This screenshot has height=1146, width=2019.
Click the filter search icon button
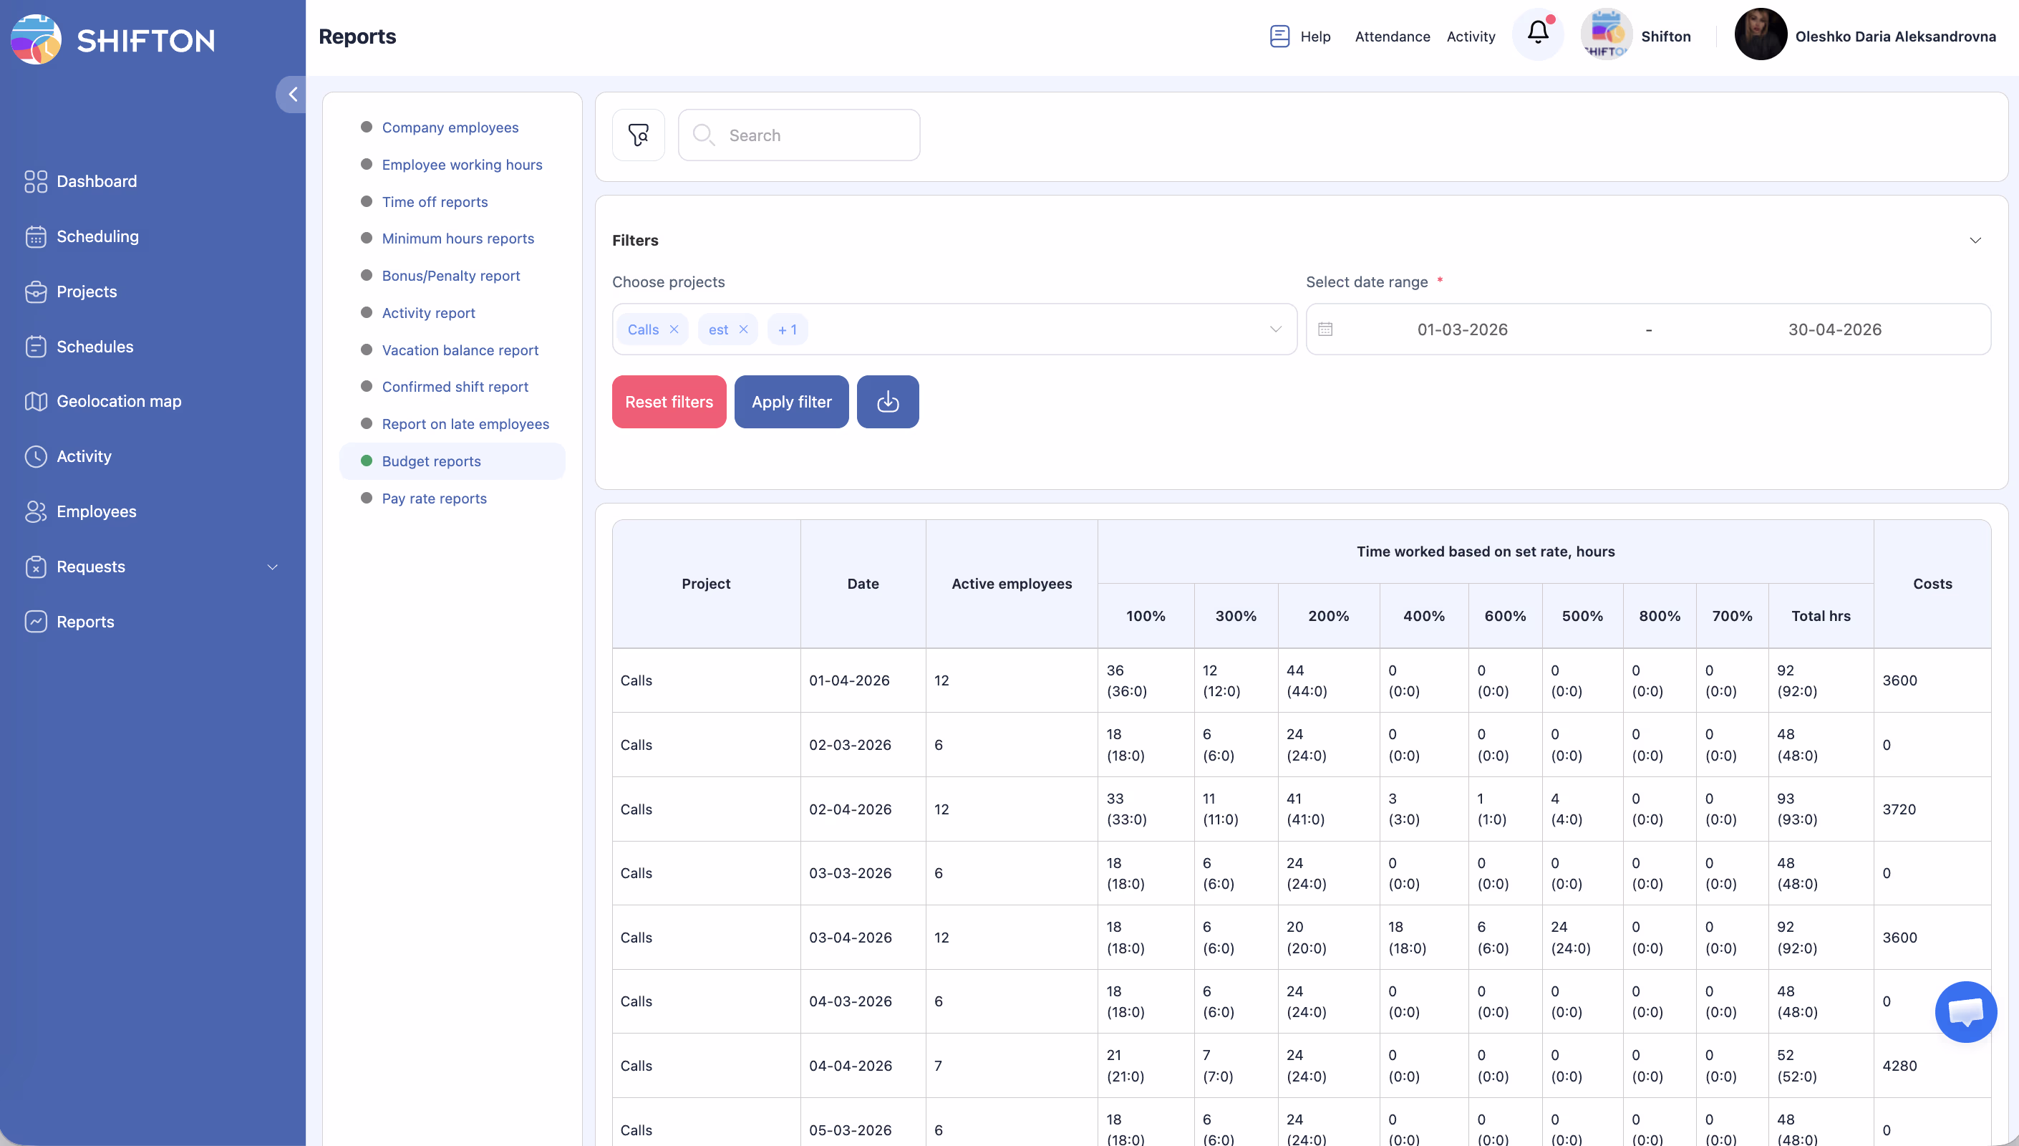point(638,135)
